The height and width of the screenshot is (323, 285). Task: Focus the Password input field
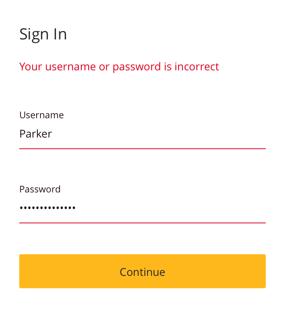(142, 209)
